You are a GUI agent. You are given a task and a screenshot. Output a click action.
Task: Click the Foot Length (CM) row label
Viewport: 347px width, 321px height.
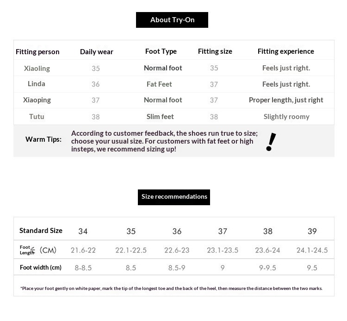point(38,250)
